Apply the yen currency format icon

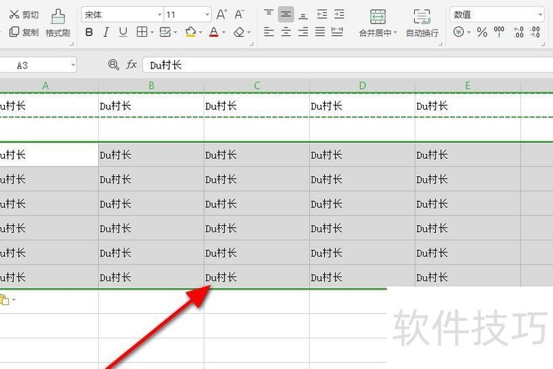(x=458, y=32)
